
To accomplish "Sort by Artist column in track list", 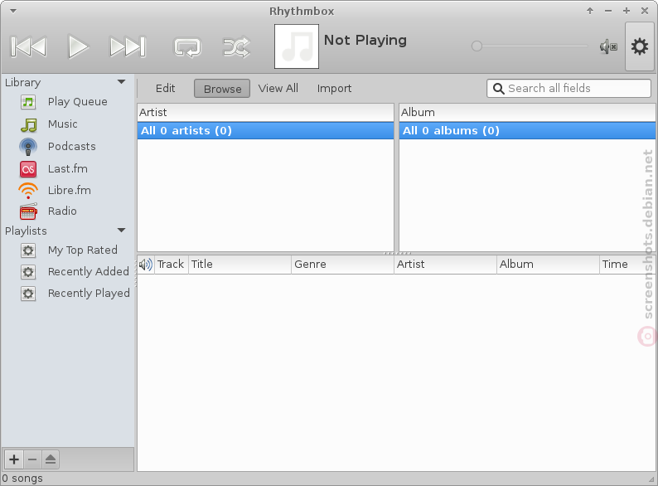I will (445, 265).
